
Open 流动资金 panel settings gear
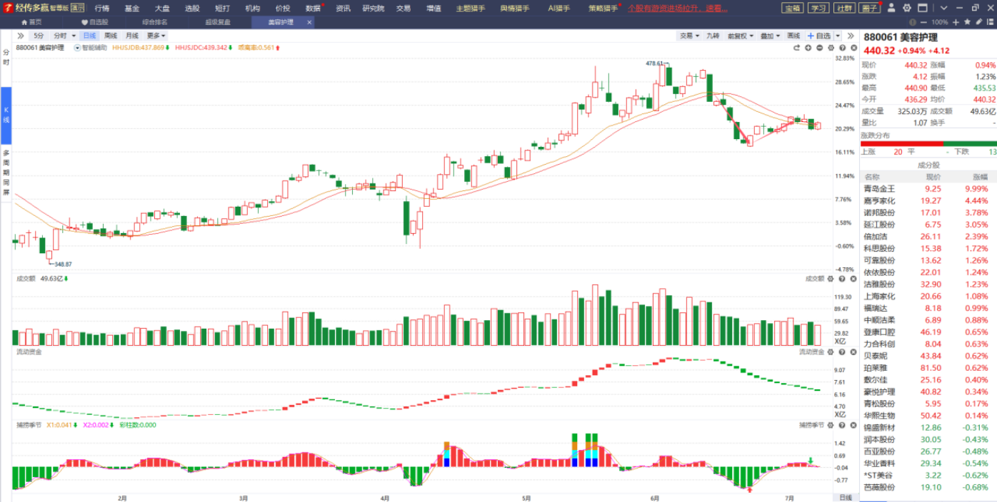(831, 352)
